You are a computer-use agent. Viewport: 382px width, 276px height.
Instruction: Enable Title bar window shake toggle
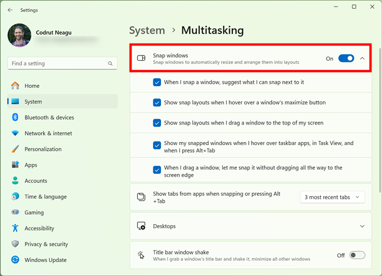pyautogui.click(x=357, y=255)
